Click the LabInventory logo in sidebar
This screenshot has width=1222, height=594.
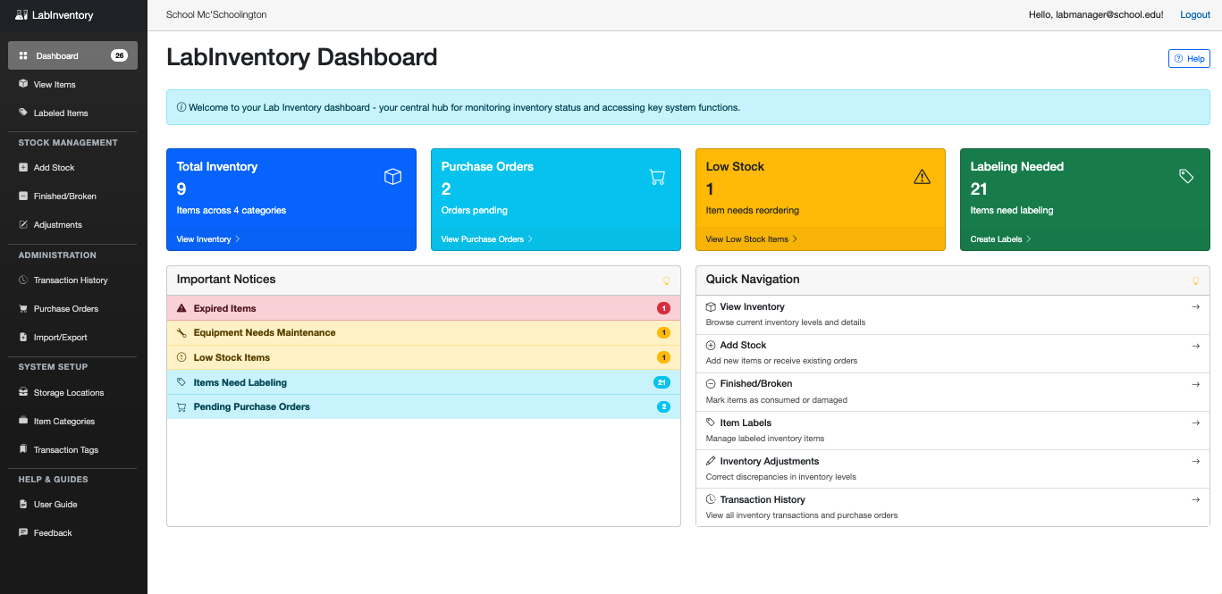click(x=55, y=15)
